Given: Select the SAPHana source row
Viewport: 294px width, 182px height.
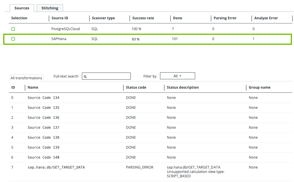Looking at the screenshot, I should pyautogui.click(x=59, y=39).
